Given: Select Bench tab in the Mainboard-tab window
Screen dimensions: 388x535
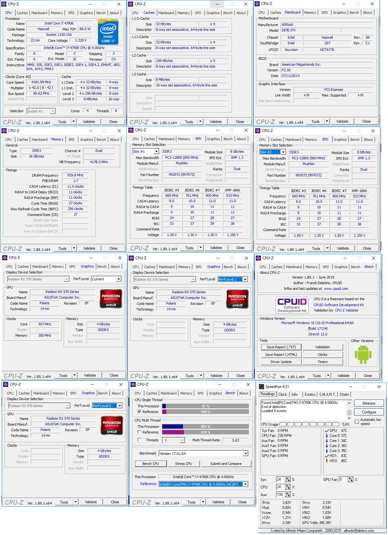Looking at the screenshot, I should pos(354,13).
